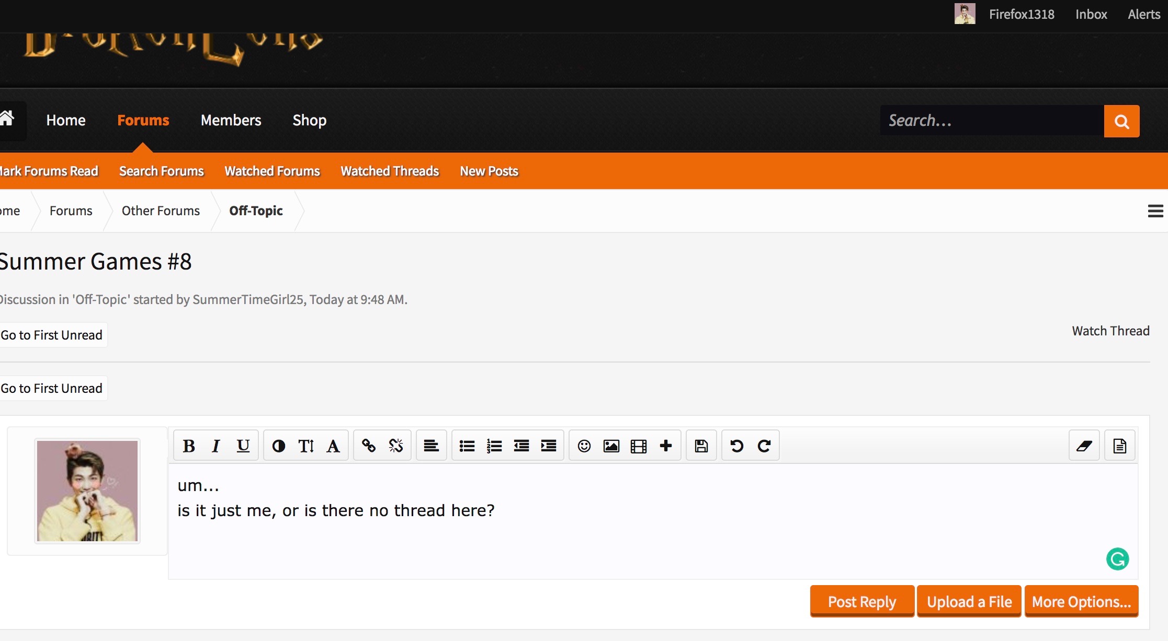The height and width of the screenshot is (641, 1168).
Task: Click the outdent icon
Action: point(521,446)
